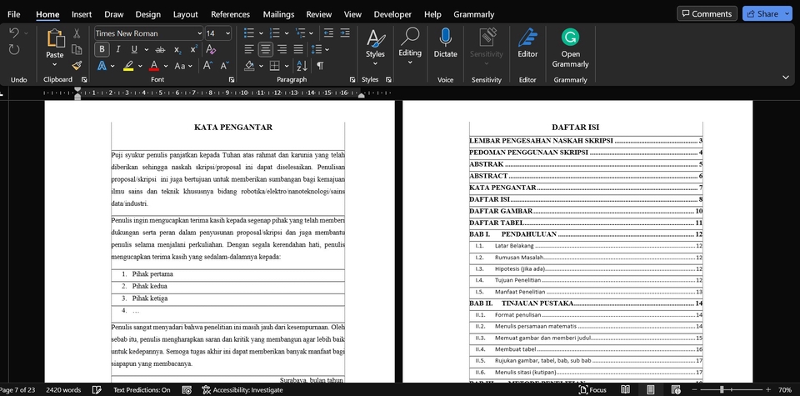Expand the Borders dropdown arrow
Viewport: 800px width, 396px height.
(287, 66)
